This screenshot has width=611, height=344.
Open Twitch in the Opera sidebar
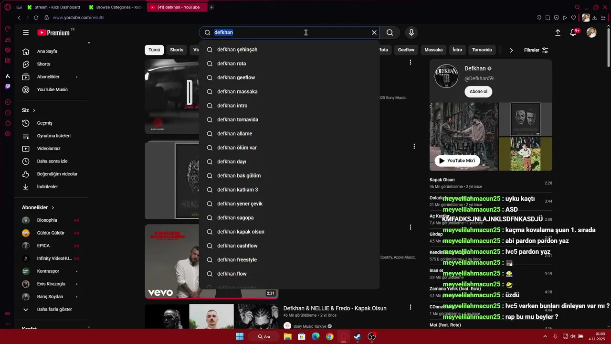coord(8,86)
